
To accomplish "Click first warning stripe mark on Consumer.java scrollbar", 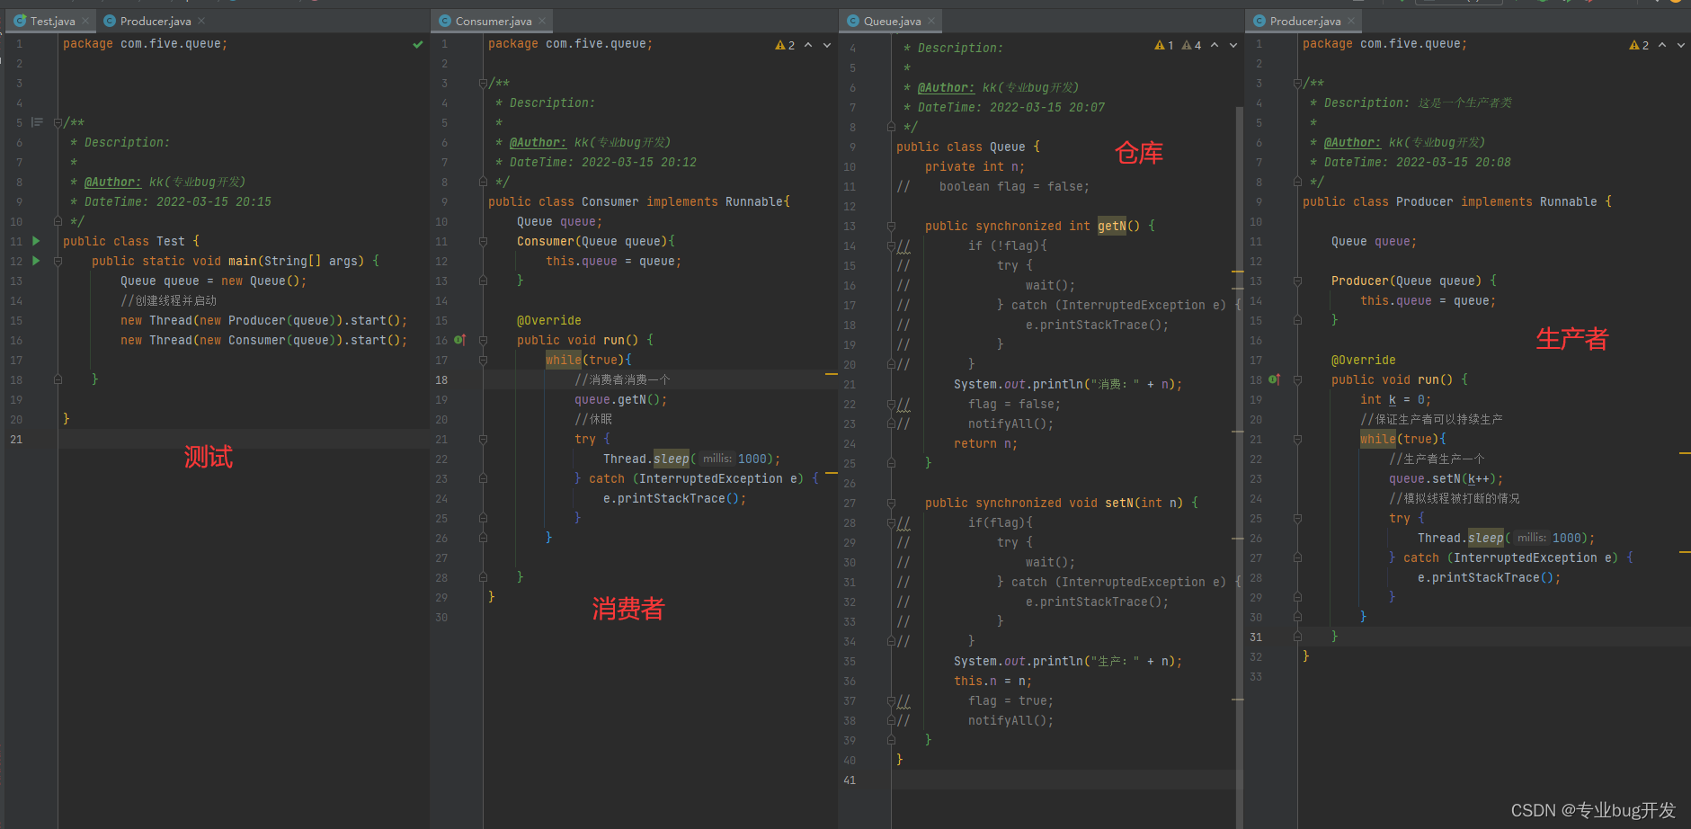I will coord(832,373).
